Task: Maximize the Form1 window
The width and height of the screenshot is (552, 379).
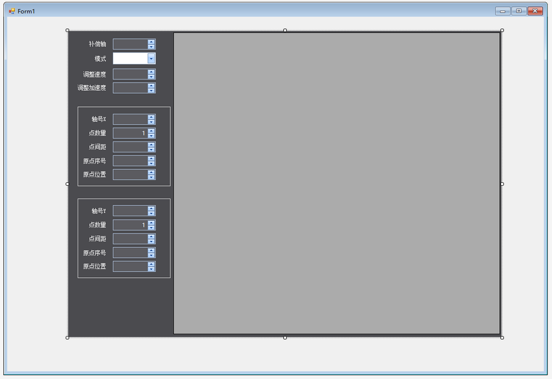Action: click(519, 11)
